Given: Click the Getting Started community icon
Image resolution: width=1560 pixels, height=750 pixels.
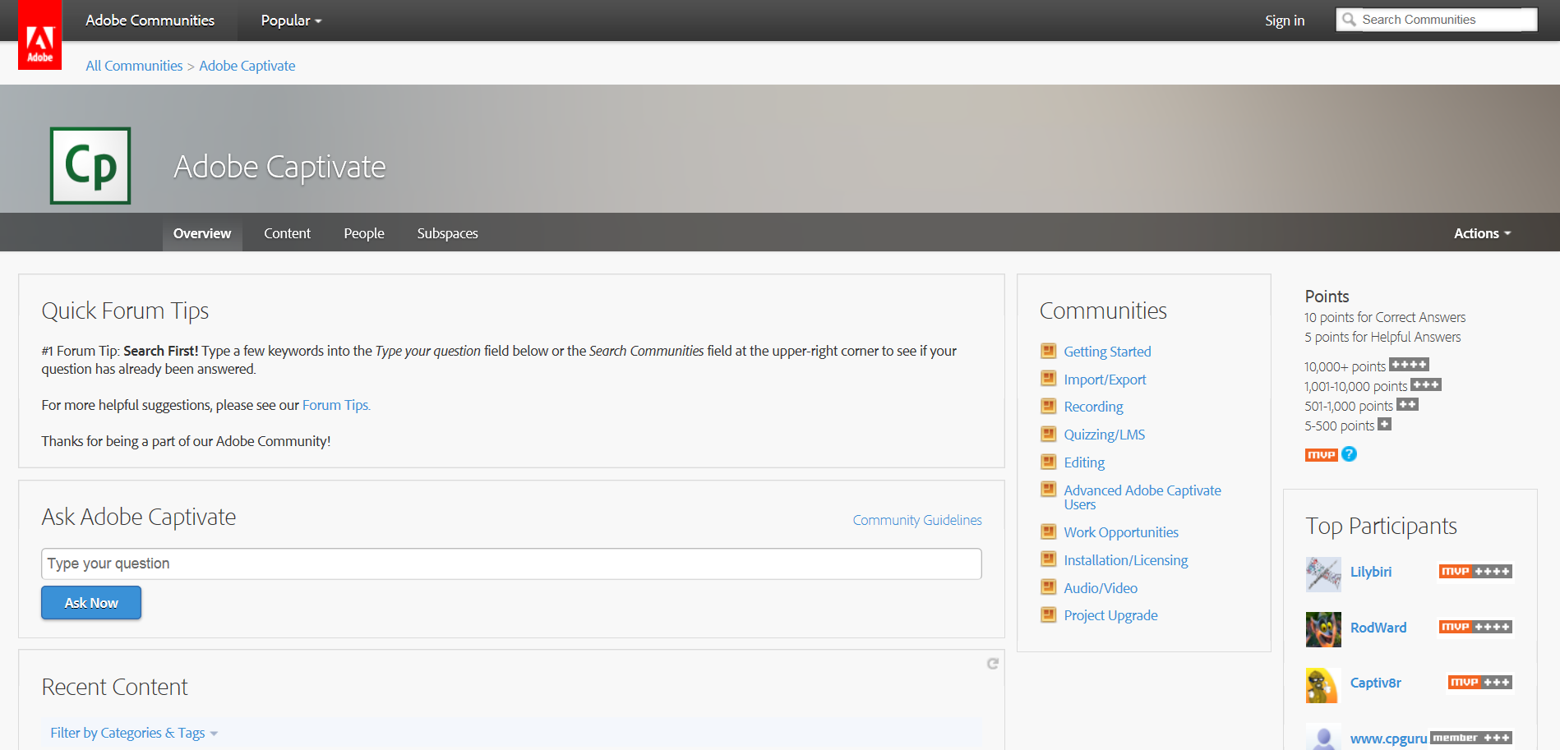Looking at the screenshot, I should point(1048,351).
